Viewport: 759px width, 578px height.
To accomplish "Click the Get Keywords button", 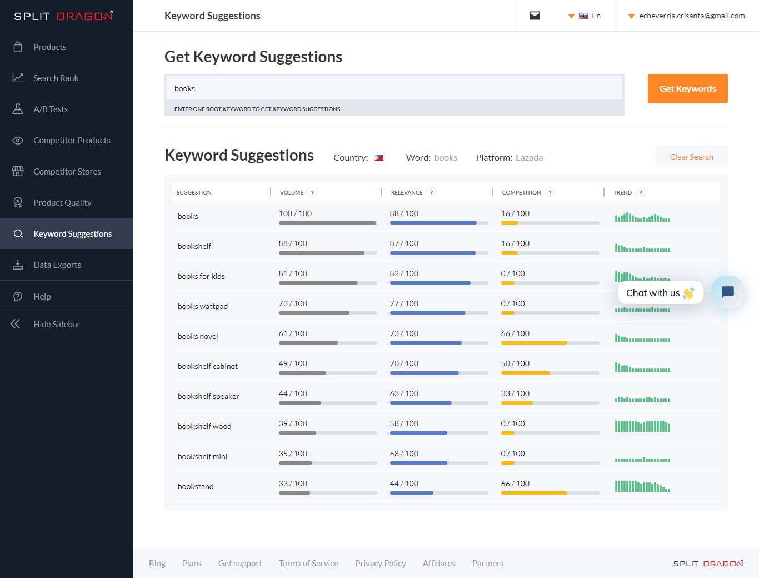I will pyautogui.click(x=687, y=88).
